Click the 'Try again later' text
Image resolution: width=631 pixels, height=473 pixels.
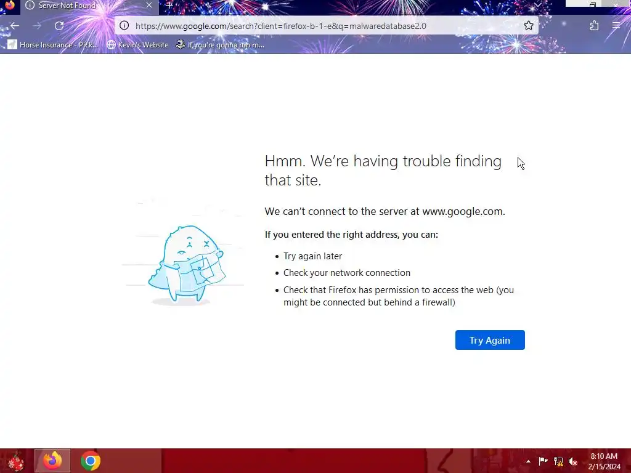pos(312,256)
